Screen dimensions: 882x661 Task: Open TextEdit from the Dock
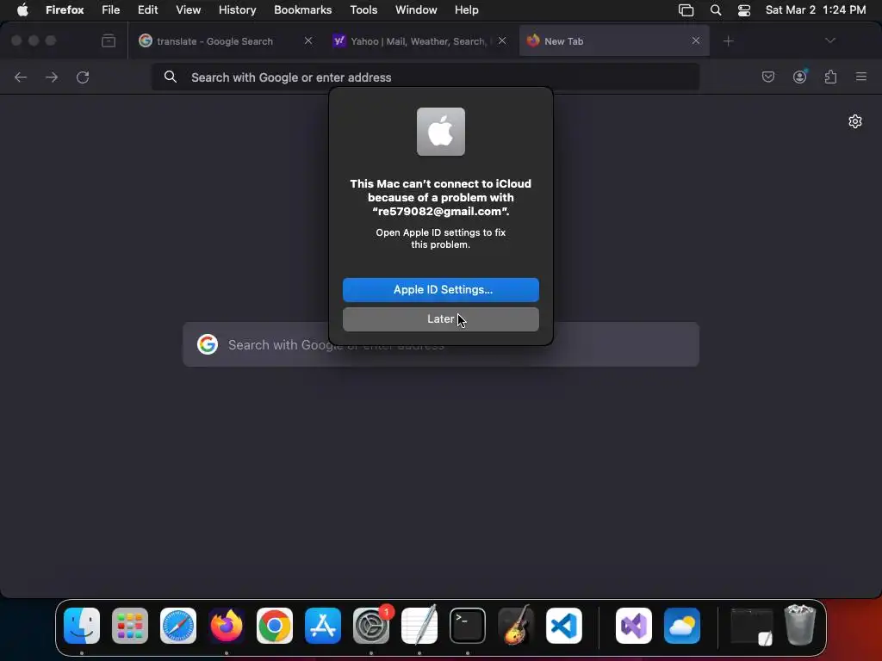(419, 626)
